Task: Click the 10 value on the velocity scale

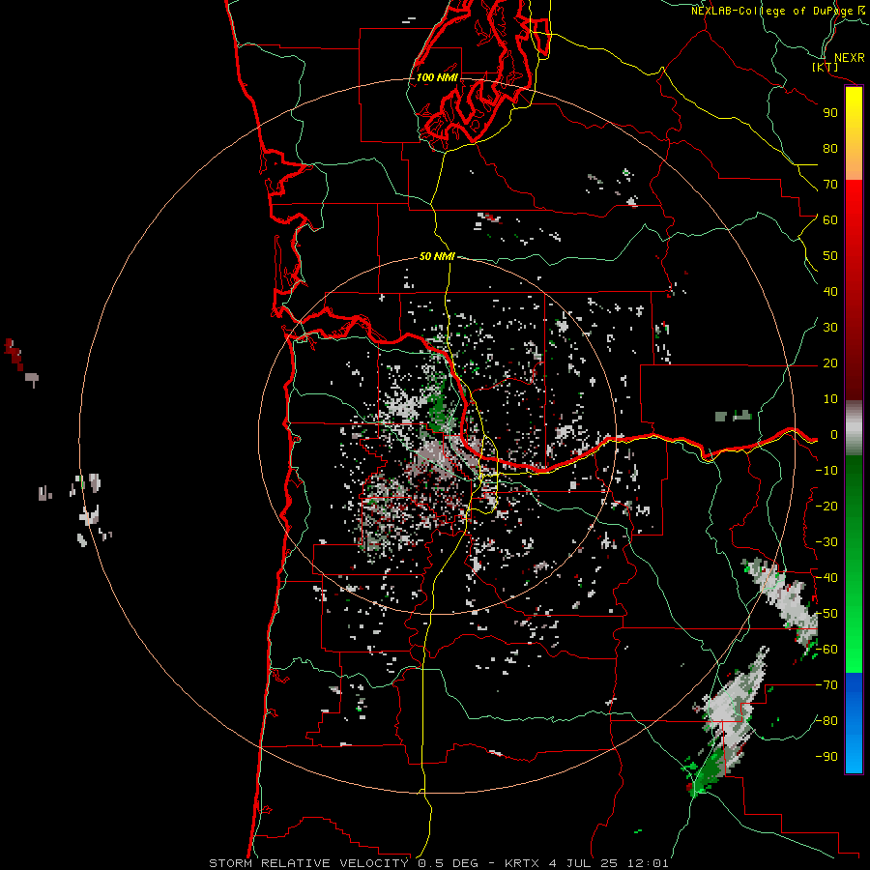Action: (830, 399)
